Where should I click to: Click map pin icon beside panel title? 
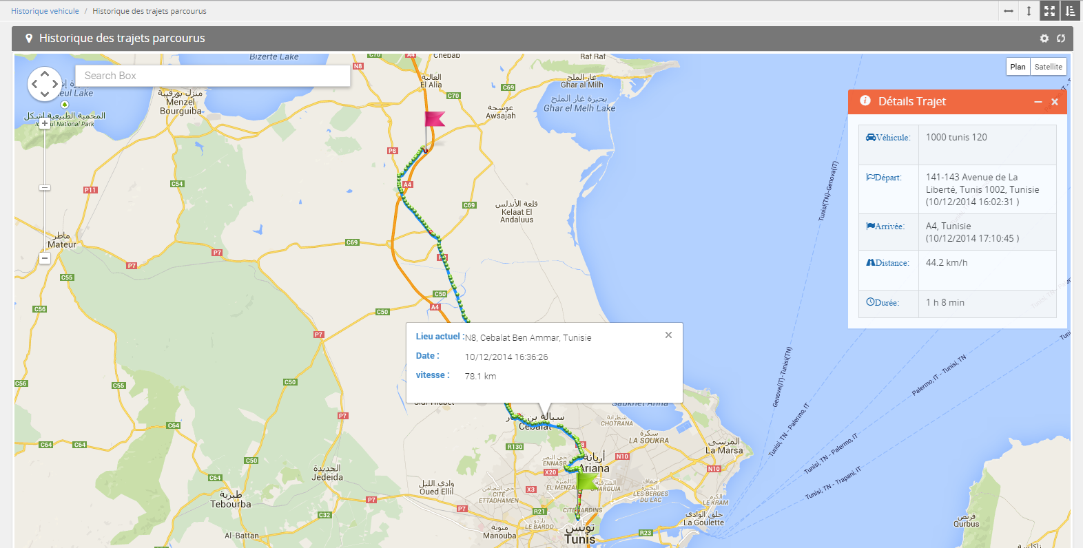point(29,39)
